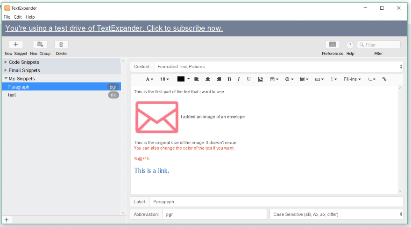
Task: Click the snippet list scroll down arrow
Action: (123, 213)
